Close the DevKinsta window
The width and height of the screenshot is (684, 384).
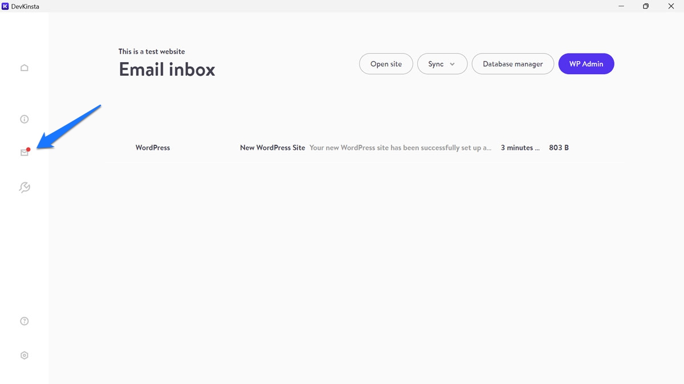(x=671, y=6)
